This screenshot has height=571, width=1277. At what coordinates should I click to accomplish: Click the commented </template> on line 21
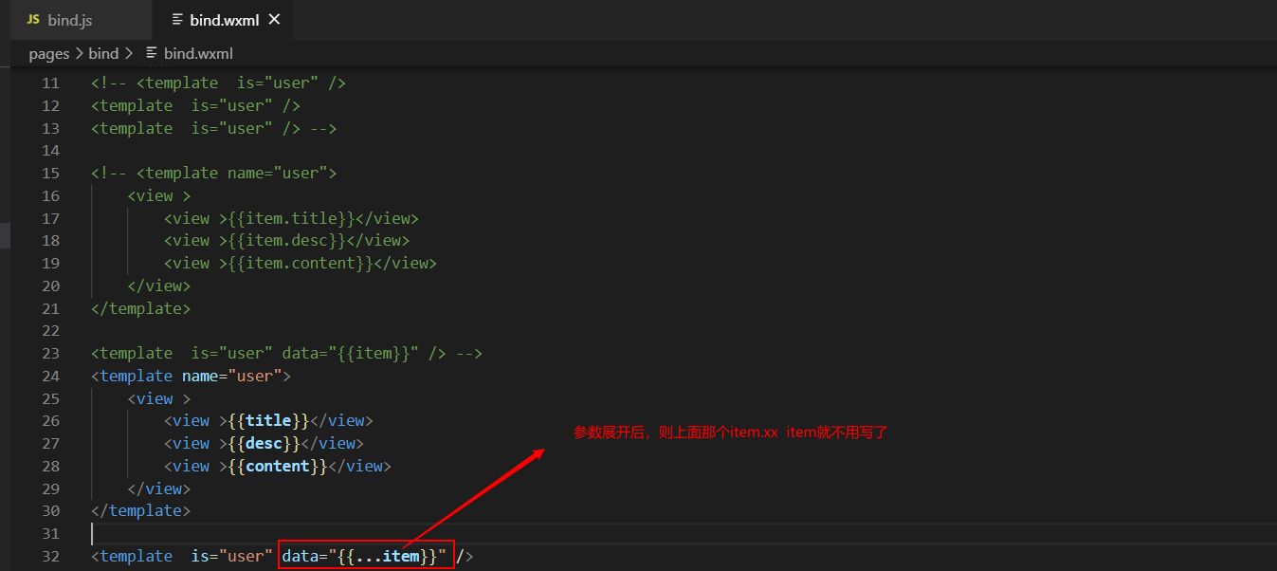(x=140, y=309)
